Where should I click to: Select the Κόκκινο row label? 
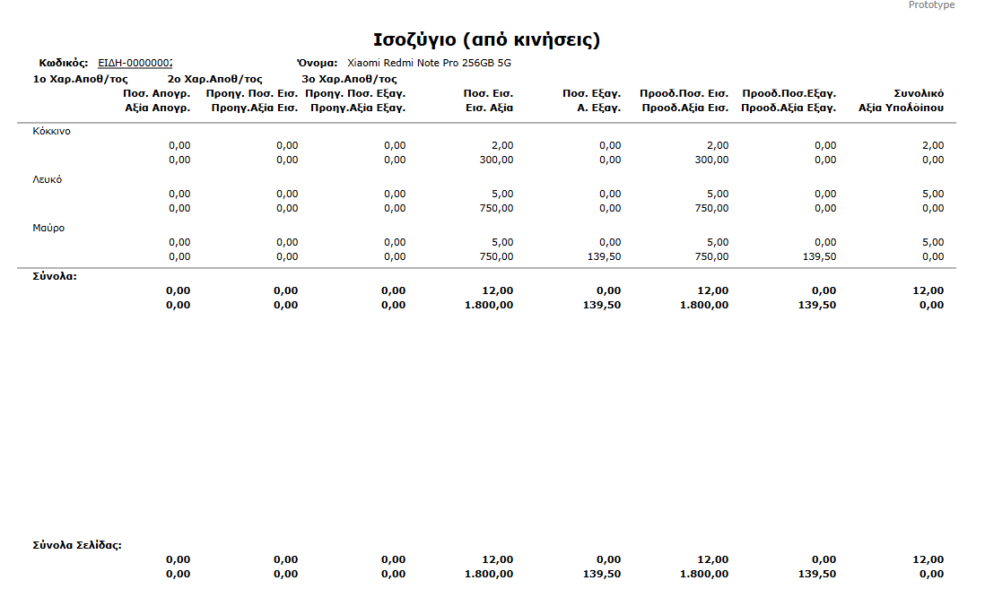pos(51,131)
